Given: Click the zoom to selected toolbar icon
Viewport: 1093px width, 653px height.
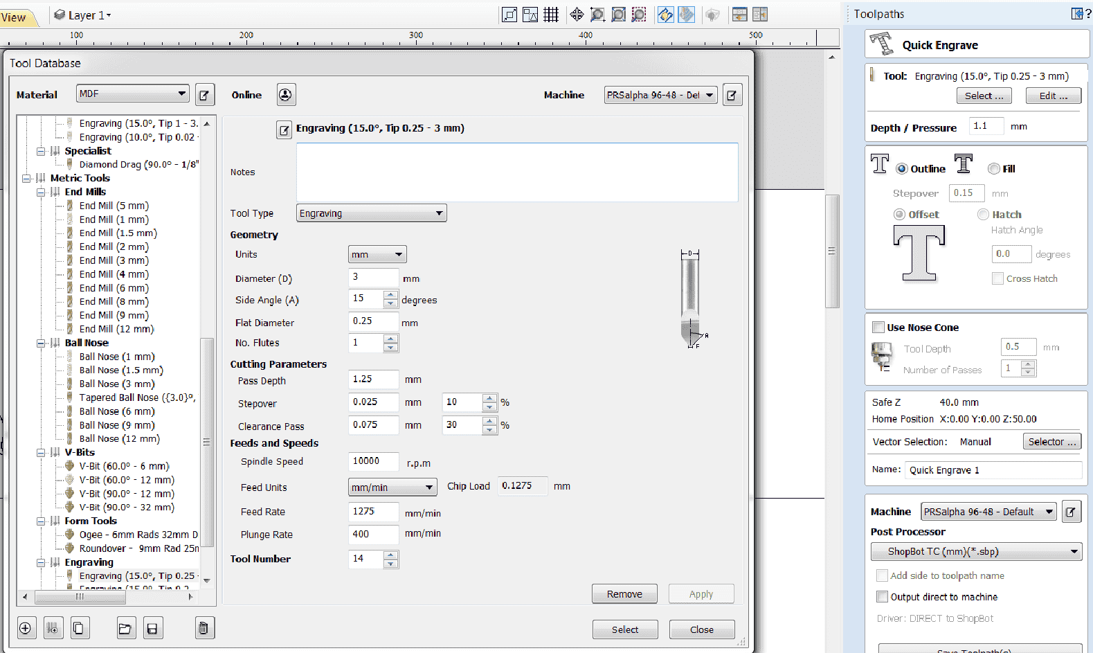Looking at the screenshot, I should [x=639, y=15].
